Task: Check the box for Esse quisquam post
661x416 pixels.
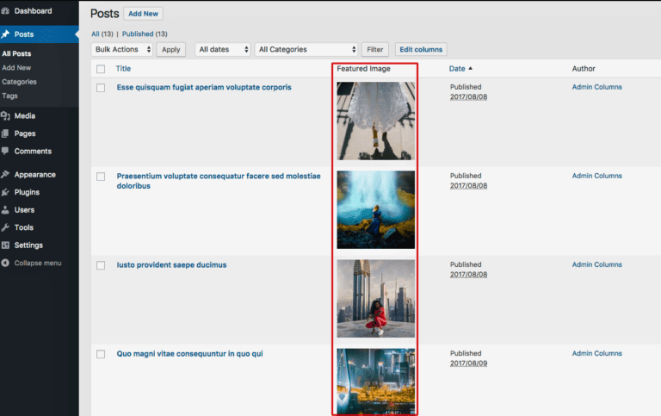Action: point(101,88)
